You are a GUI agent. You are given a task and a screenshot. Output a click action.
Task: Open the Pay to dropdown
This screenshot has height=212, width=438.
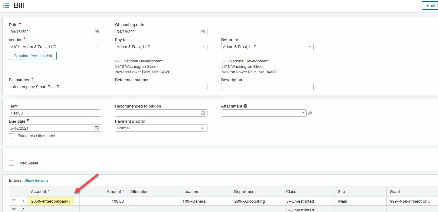[204, 47]
